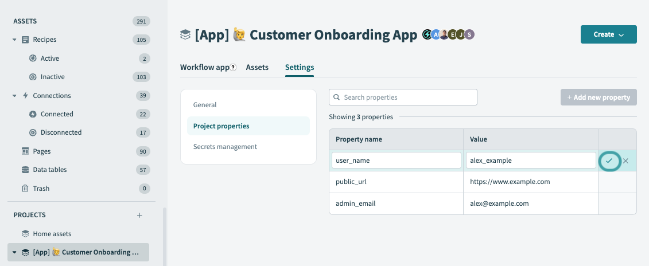The image size is (649, 266).
Task: Open the Create dropdown button
Action: 608,34
